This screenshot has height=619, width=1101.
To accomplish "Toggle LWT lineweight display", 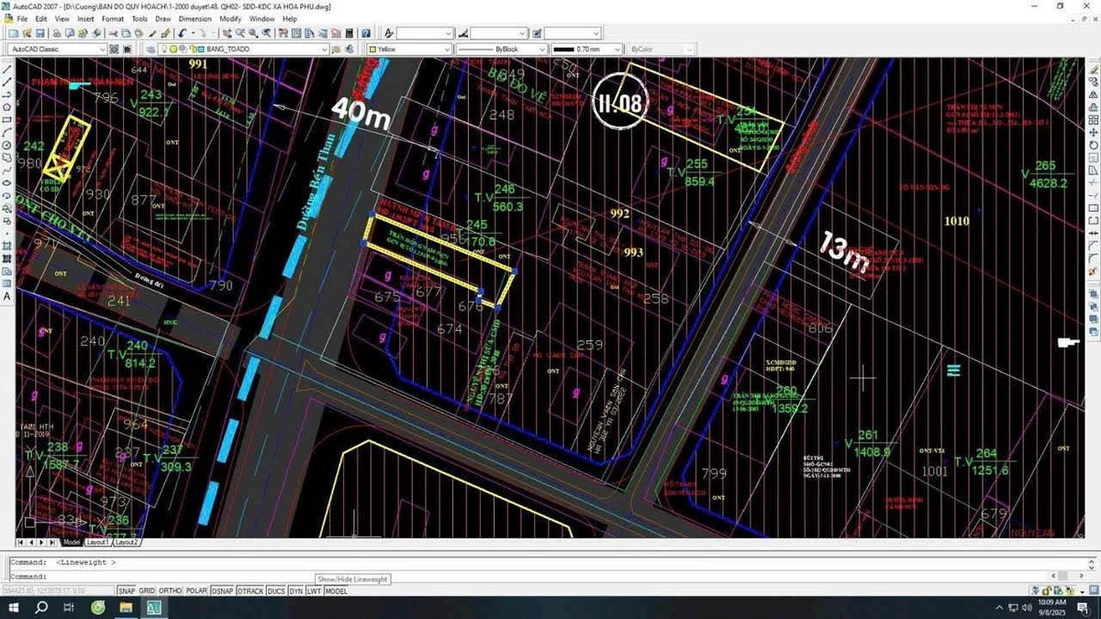I will tap(315, 591).
